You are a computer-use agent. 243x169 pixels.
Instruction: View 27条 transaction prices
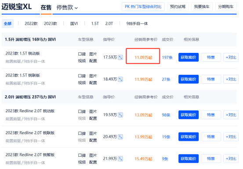point(166,80)
